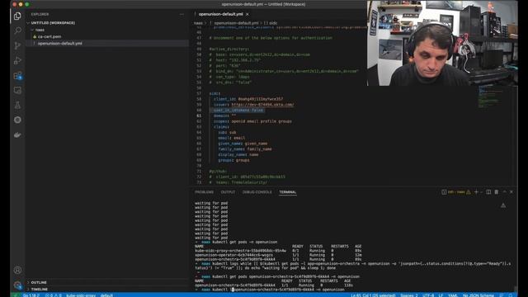Click the terminal warning triangle indicator
The width and height of the screenshot is (528, 297).
[503, 205]
